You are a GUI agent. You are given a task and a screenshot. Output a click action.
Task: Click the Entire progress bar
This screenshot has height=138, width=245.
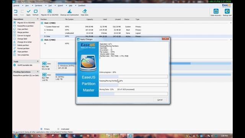click(x=134, y=77)
